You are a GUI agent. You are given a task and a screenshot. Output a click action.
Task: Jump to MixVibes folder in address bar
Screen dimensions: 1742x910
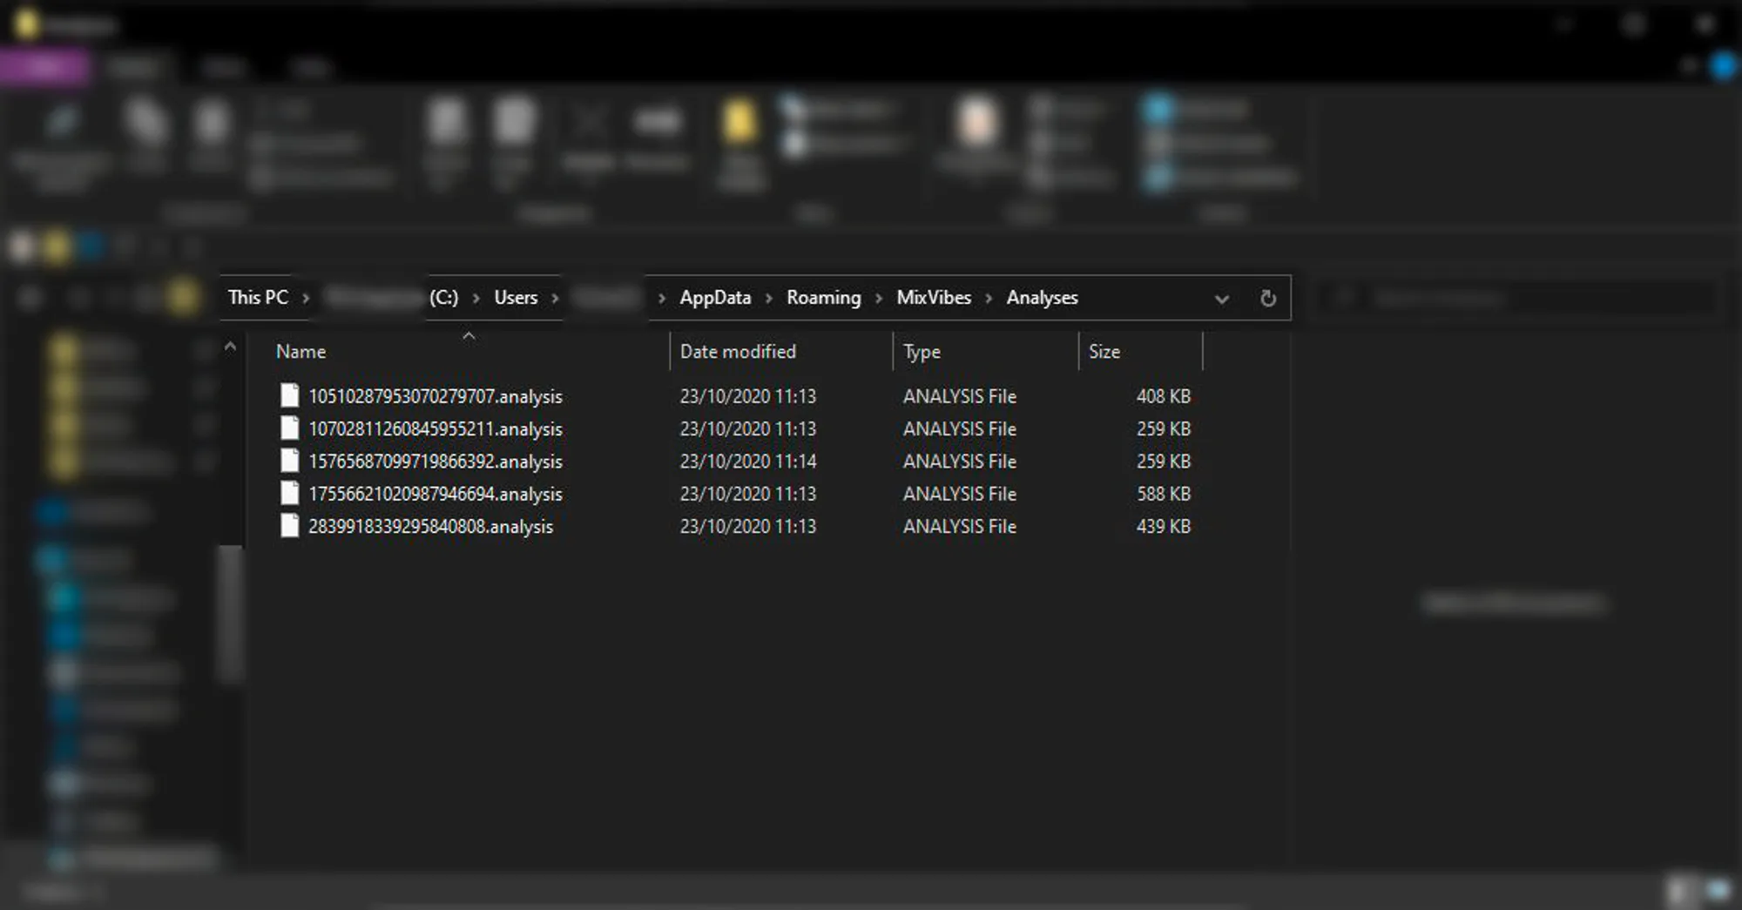point(933,298)
